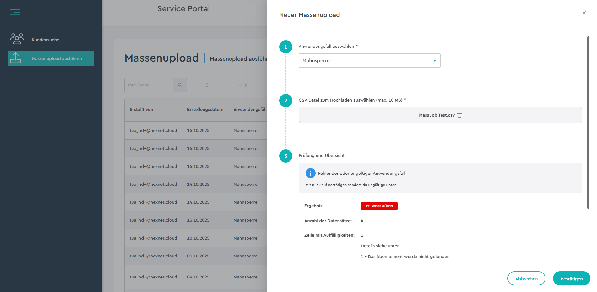Click the step 1 circle indicator

(x=285, y=47)
